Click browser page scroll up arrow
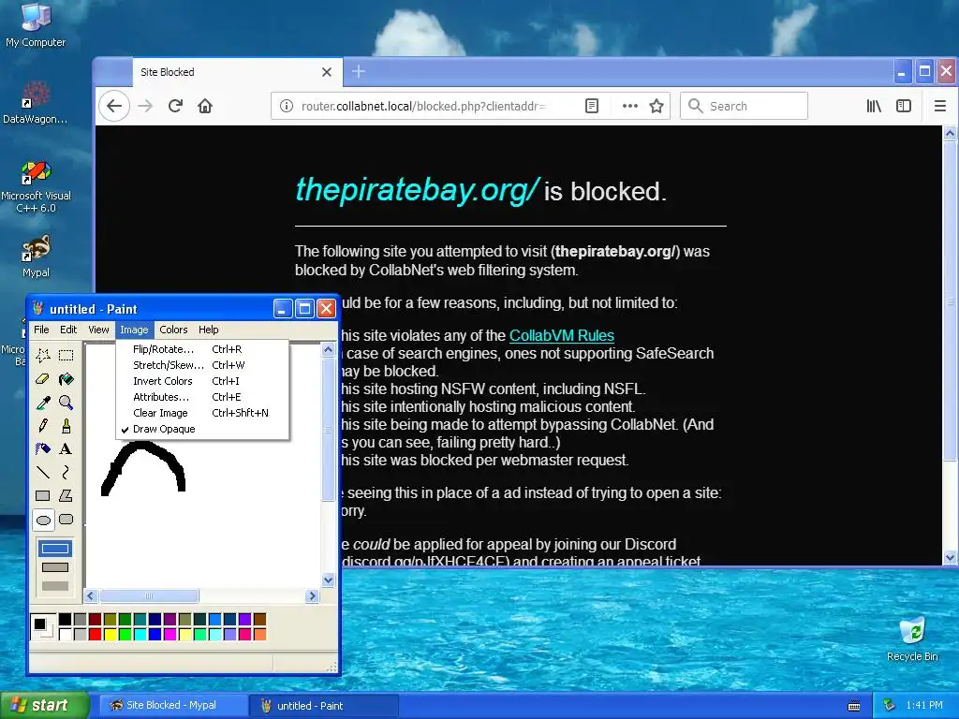Viewport: 959px width, 719px height. (950, 133)
